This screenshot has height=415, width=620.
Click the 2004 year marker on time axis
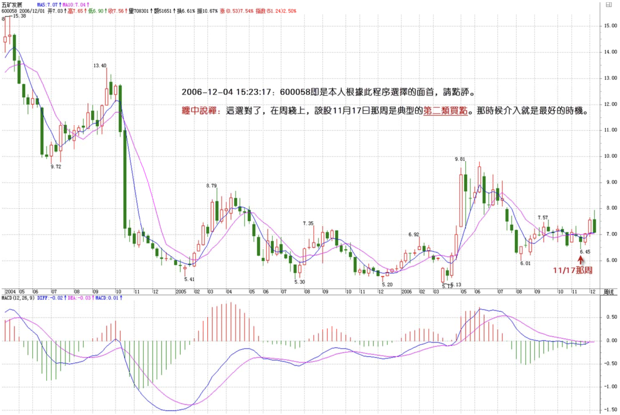pyautogui.click(x=10, y=292)
